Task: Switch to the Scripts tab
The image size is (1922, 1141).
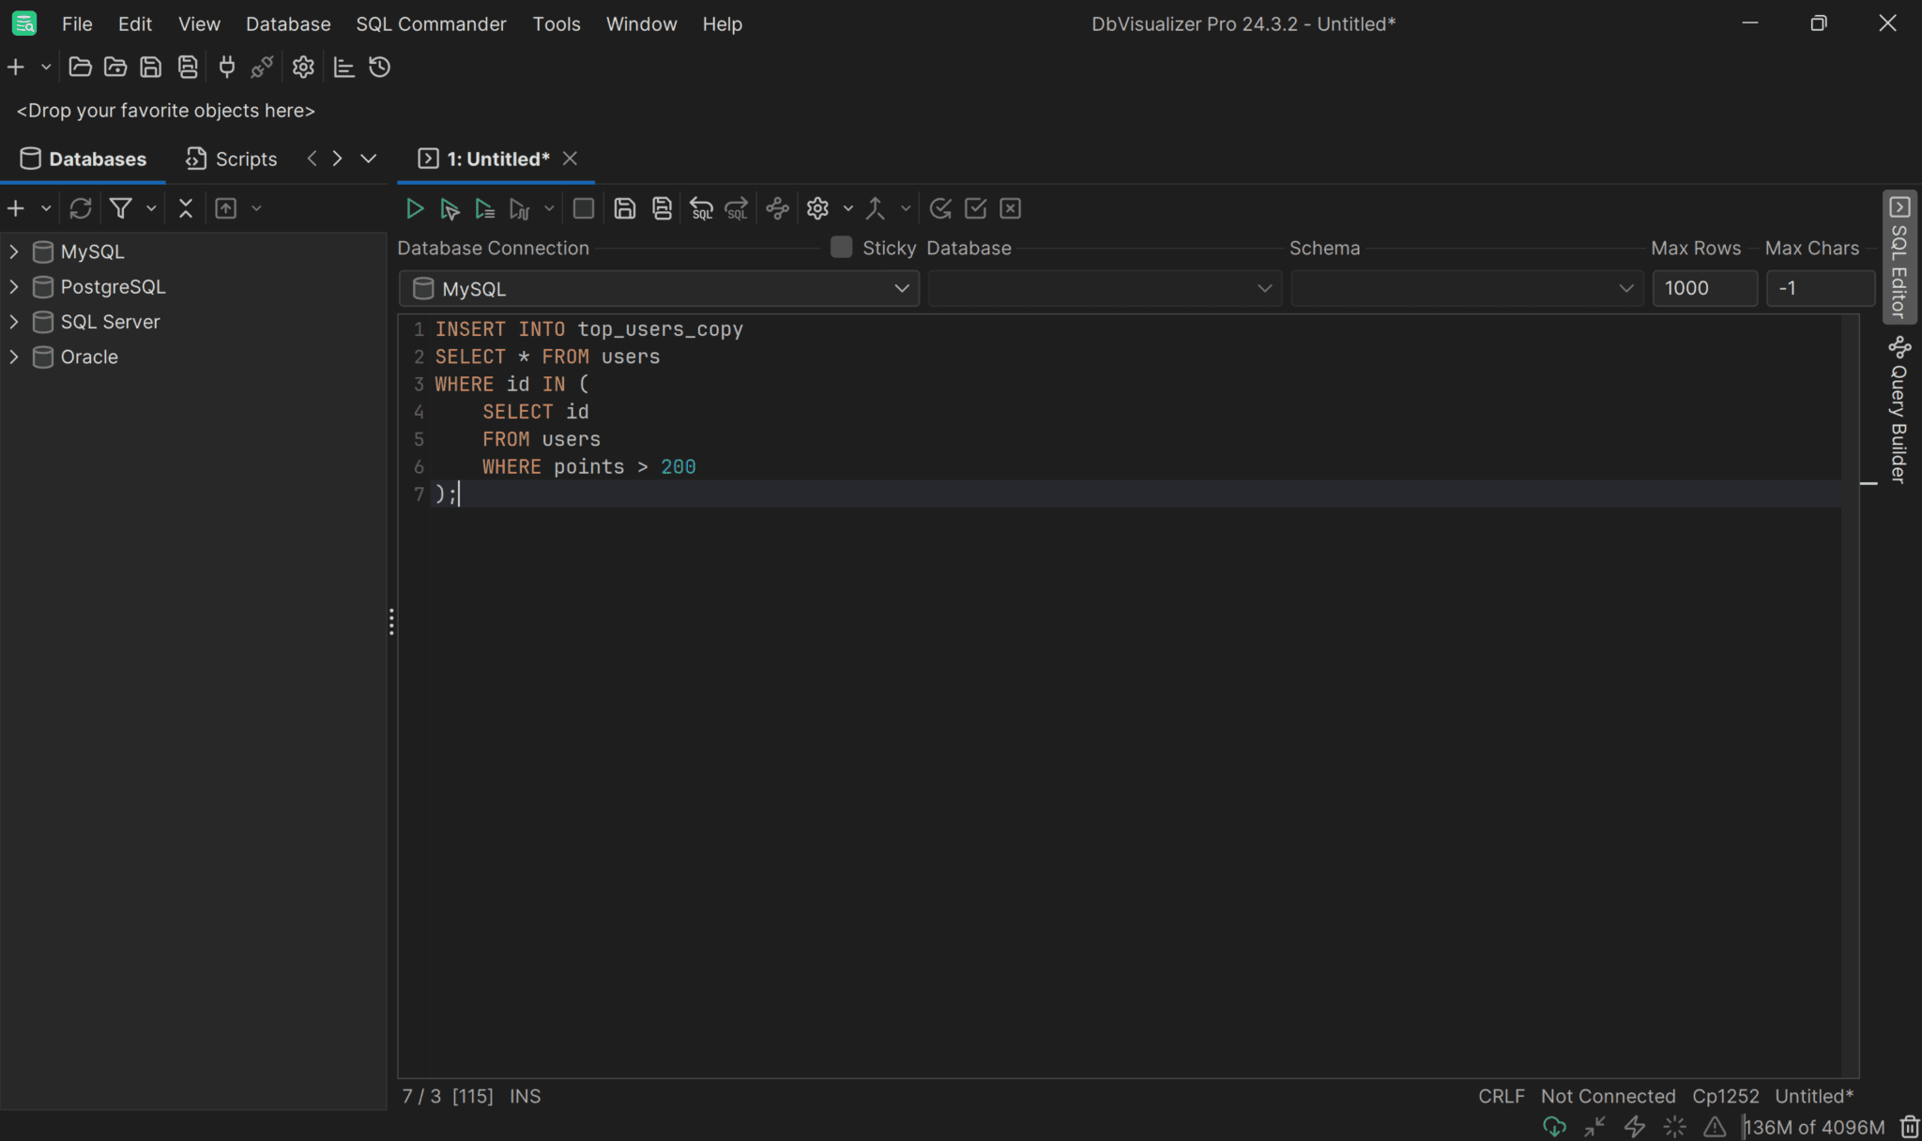Action: [x=231, y=159]
